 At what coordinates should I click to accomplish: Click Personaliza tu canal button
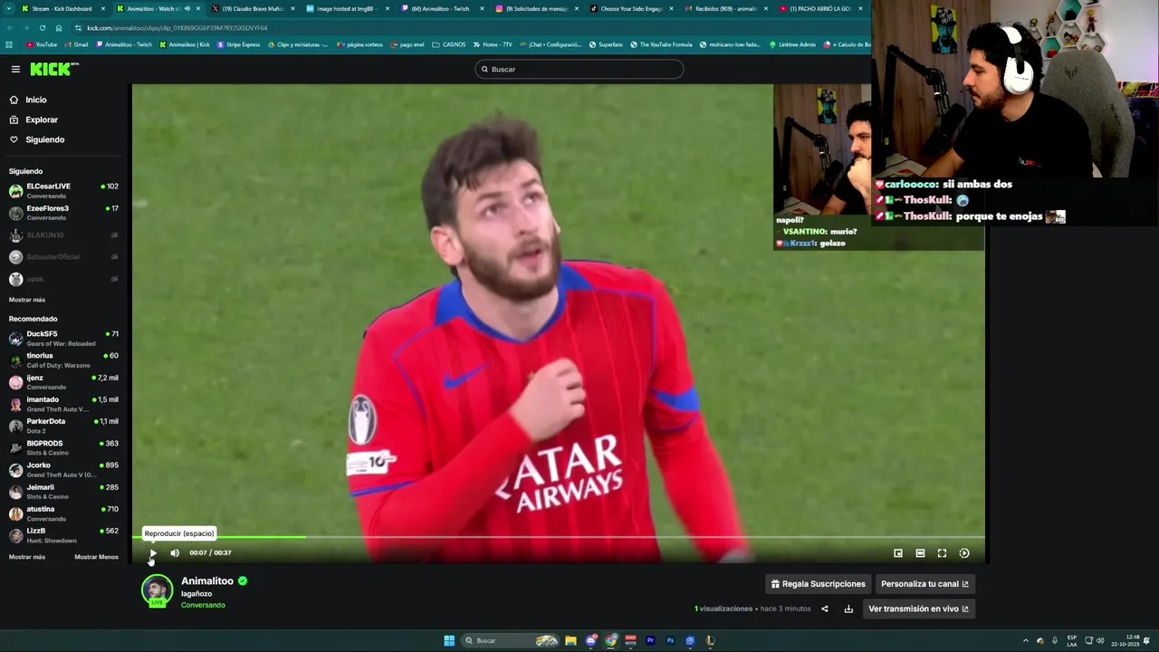tap(924, 584)
